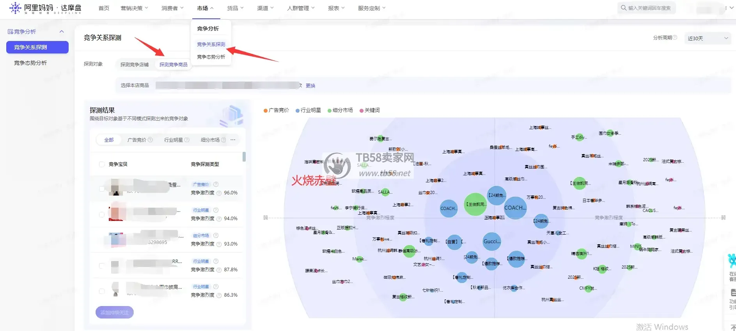Viewport: 736px width, 331px height.
Task: Collapse the 竞争分析 sidebar section chevron
Action: click(62, 32)
